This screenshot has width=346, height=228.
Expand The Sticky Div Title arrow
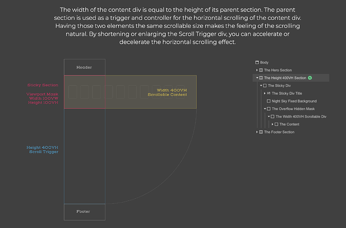(265, 93)
